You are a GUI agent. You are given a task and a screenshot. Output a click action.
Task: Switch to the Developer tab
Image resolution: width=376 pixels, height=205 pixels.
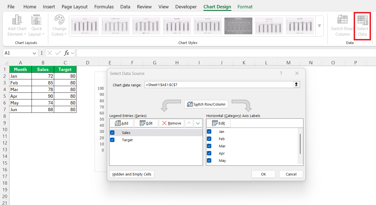click(x=186, y=7)
